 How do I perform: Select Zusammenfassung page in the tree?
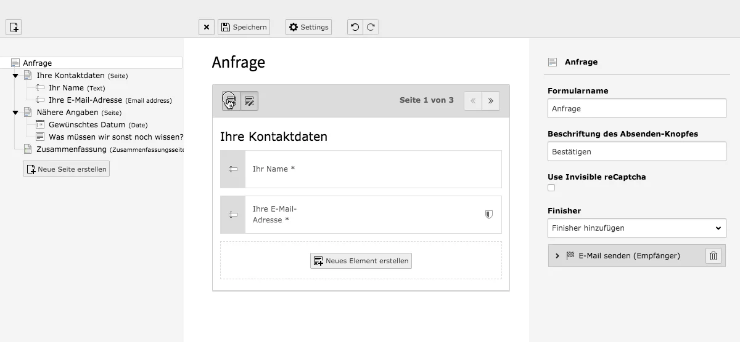(110, 149)
